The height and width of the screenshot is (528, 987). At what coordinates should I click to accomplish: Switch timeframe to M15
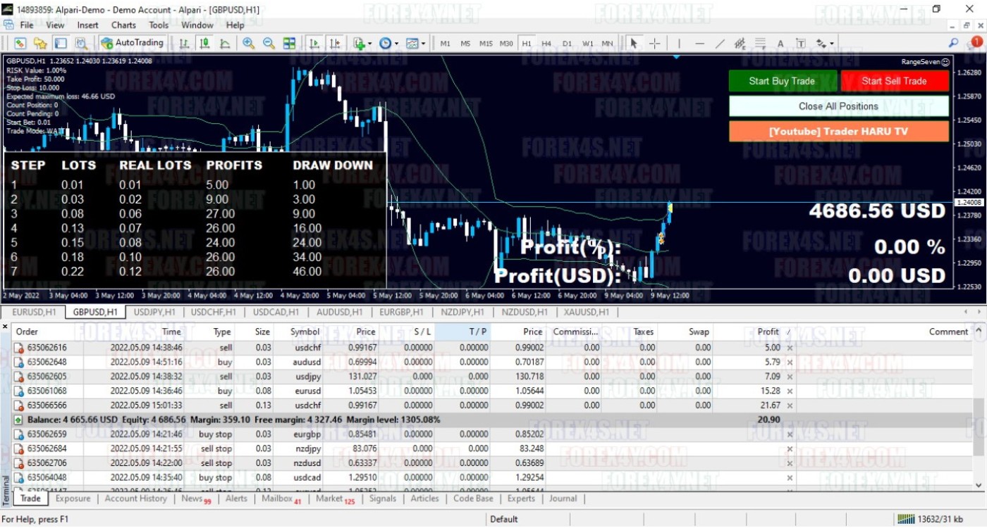[x=486, y=44]
